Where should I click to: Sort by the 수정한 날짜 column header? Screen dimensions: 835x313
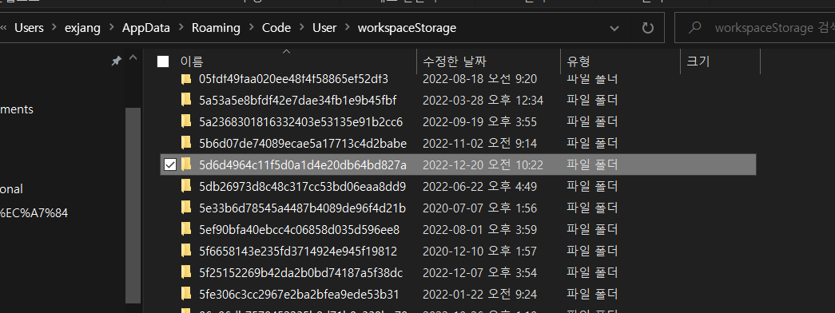tap(454, 61)
